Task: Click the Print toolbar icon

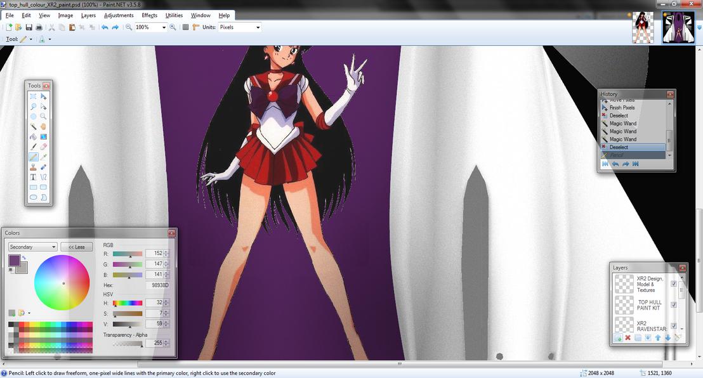Action: click(x=39, y=27)
